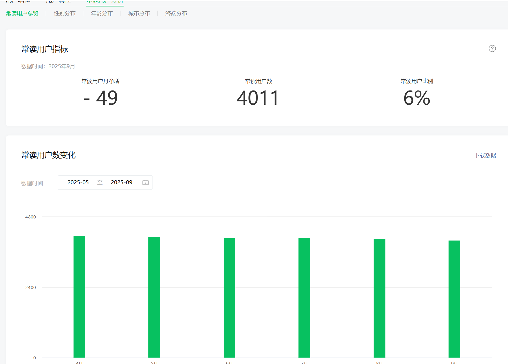Click 下载数据 link
The width and height of the screenshot is (508, 364).
pyautogui.click(x=485, y=155)
